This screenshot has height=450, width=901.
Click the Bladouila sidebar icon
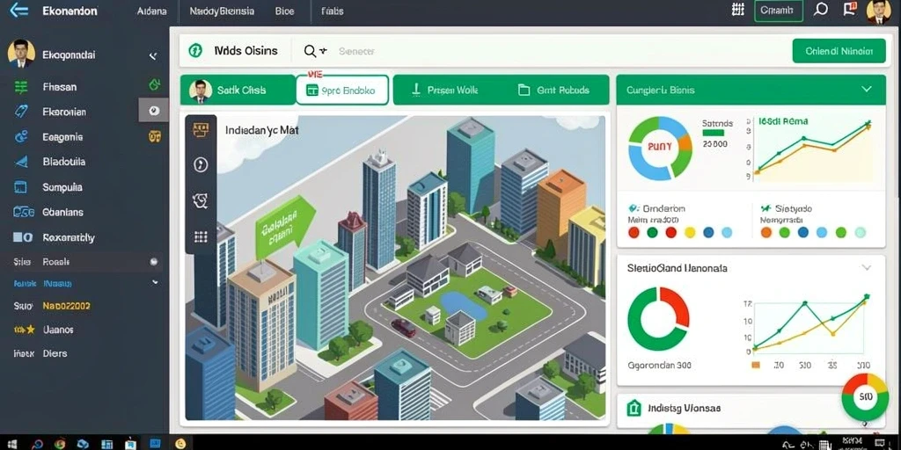21,162
